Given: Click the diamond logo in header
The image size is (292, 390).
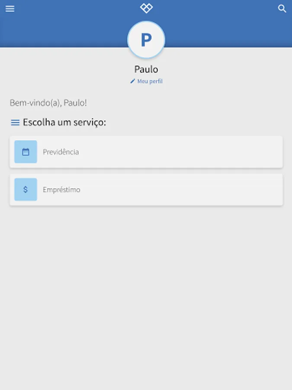Looking at the screenshot, I should (146, 8).
